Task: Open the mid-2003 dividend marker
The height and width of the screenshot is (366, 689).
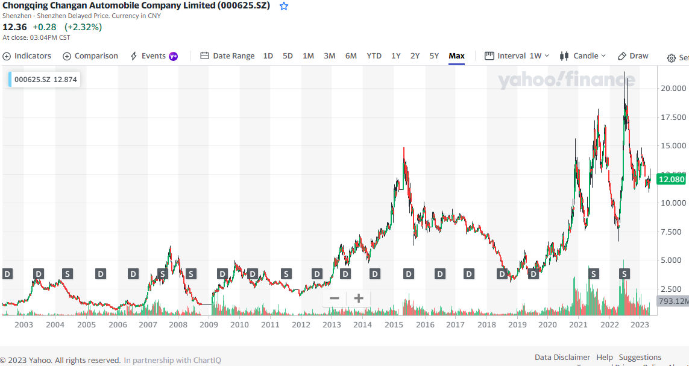Action: click(39, 274)
